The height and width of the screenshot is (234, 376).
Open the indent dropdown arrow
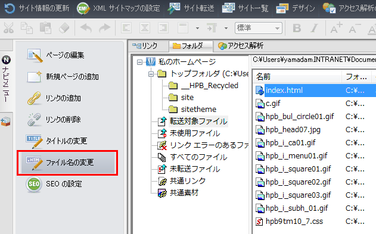coord(226,28)
